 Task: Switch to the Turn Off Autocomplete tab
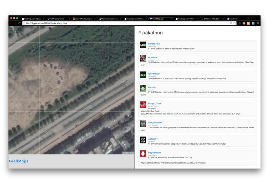tap(84, 19)
